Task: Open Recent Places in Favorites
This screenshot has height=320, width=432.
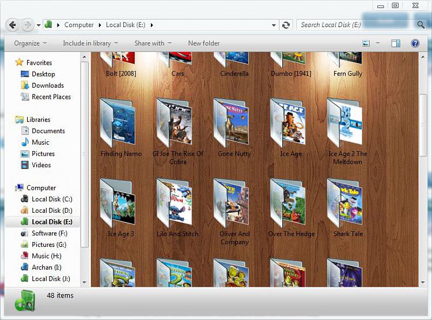Action: coord(51,97)
